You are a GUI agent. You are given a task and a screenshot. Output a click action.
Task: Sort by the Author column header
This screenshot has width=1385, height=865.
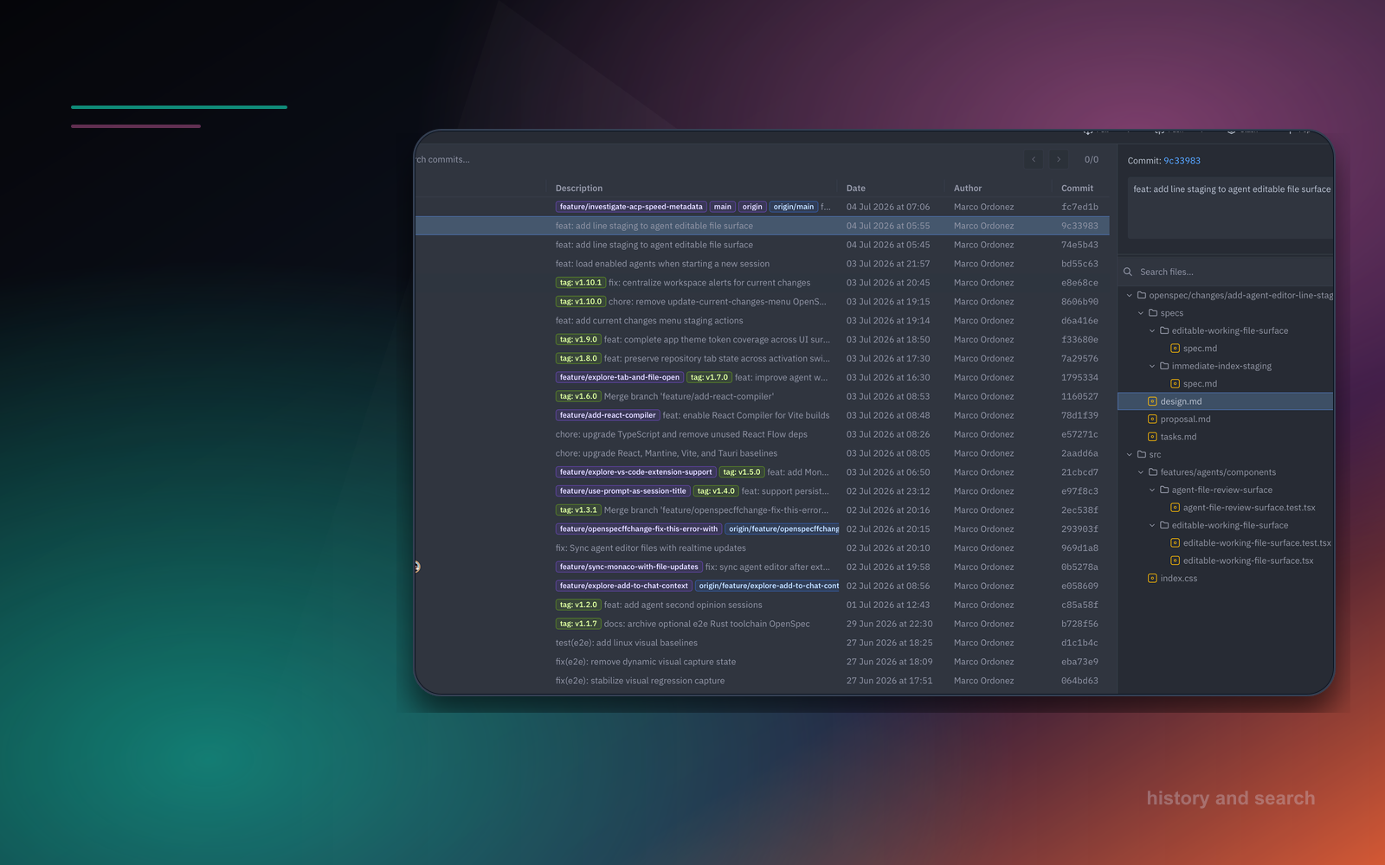point(968,189)
